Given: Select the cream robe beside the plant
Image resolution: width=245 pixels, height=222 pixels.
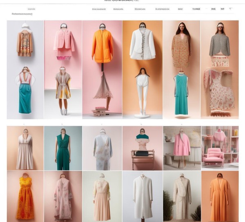Looking at the screenshot, I should (181, 196).
